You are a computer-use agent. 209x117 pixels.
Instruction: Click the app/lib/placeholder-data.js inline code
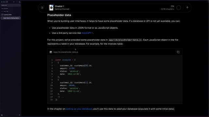pyautogui.click(x=125, y=40)
